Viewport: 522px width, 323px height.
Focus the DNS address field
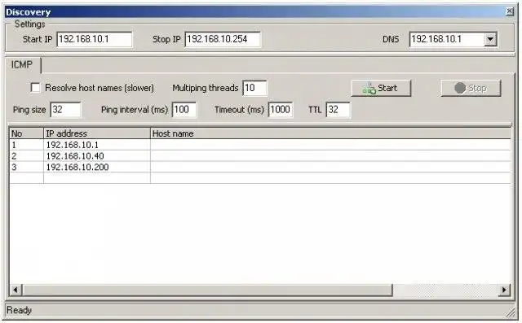pyautogui.click(x=446, y=40)
